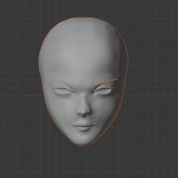The width and height of the screenshot is (178, 178).
Task: Select the left orange-outlined eyebrow object
Action: [x=63, y=82]
